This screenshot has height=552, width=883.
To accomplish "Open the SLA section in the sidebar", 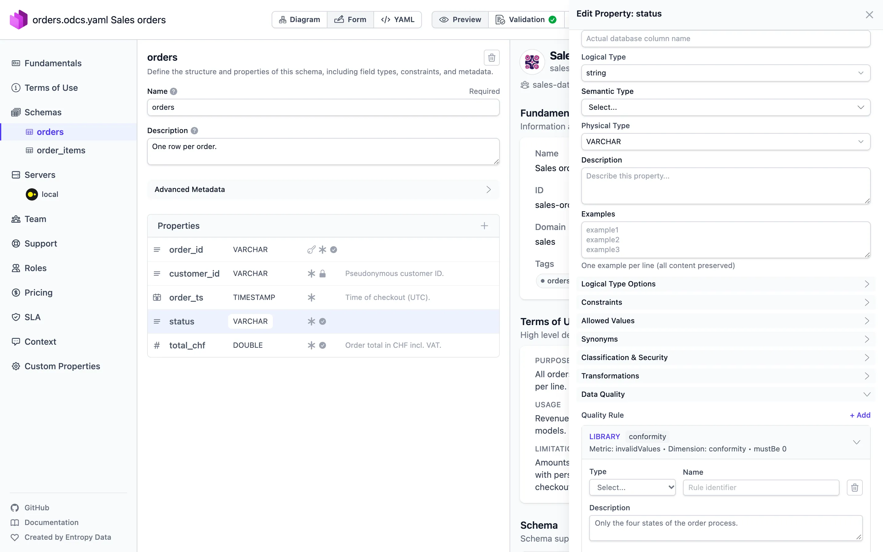I will click(x=32, y=317).
